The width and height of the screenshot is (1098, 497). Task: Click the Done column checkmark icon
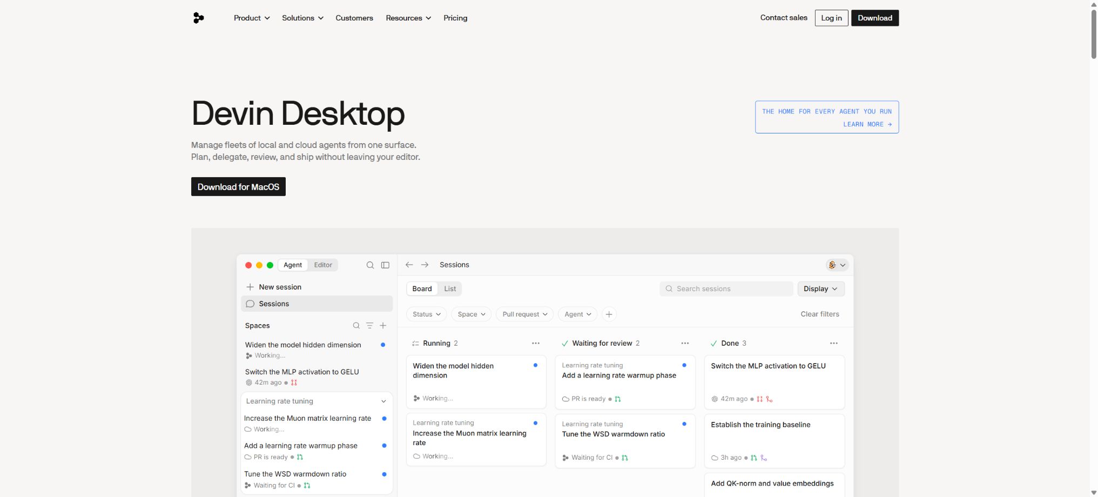[x=714, y=344]
